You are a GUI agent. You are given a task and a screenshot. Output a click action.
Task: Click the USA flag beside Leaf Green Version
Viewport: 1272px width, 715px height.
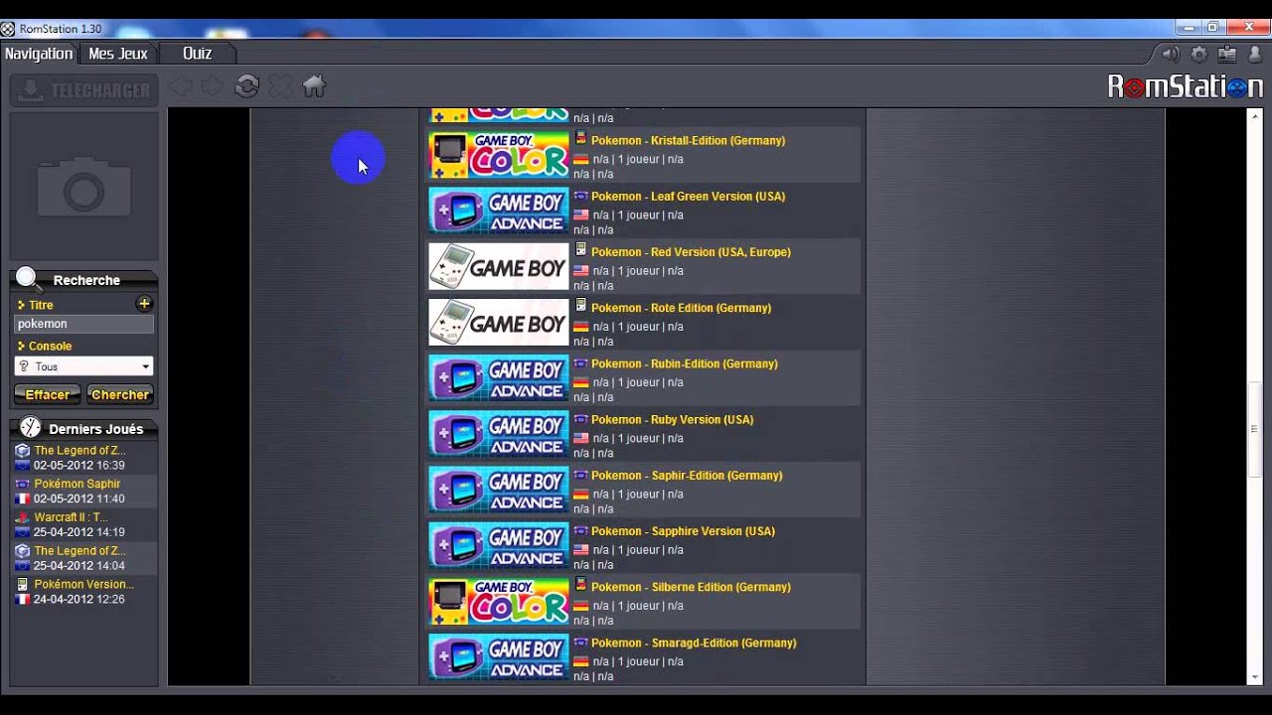click(581, 214)
